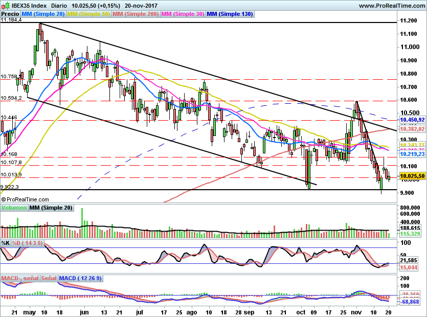Open the pink MM (Simple 30) legend label

tap(183, 14)
